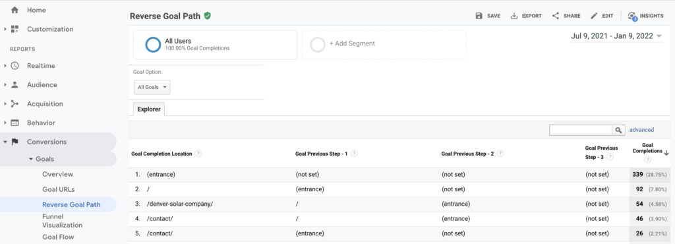Click the 339 goal completions value
Screen dimensions: 675x244
click(637, 175)
